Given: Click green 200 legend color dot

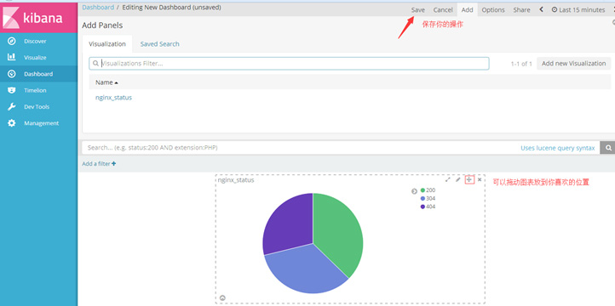Looking at the screenshot, I should [422, 190].
